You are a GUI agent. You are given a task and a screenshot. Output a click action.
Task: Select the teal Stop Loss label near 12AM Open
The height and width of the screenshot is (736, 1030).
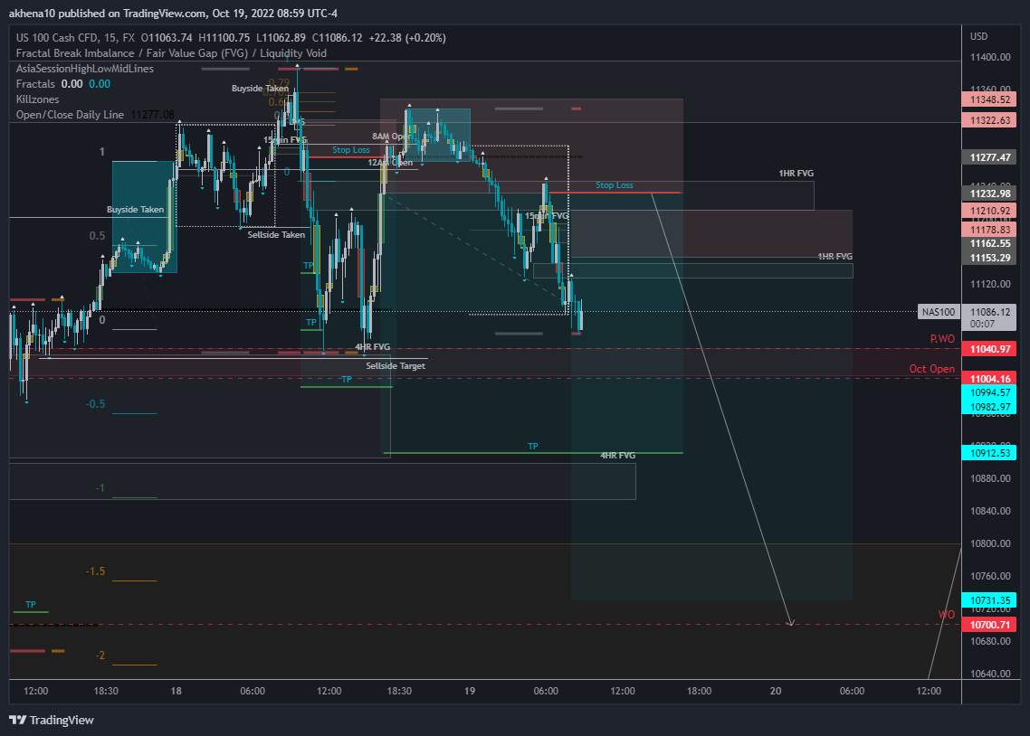pyautogui.click(x=351, y=149)
